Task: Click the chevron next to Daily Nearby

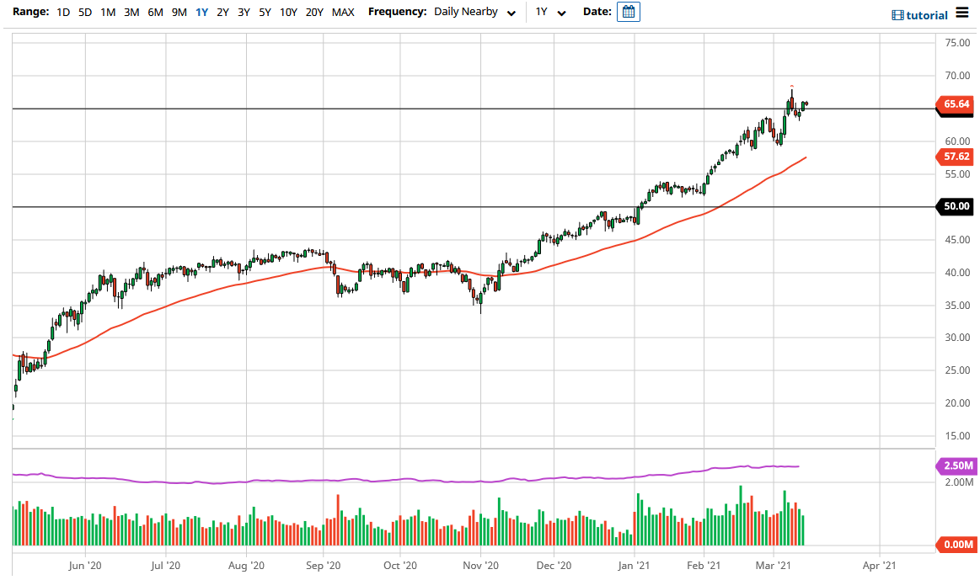Action: [511, 13]
